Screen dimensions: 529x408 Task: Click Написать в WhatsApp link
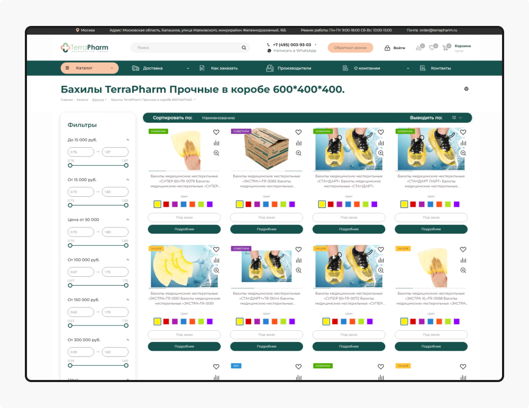tap(295, 51)
